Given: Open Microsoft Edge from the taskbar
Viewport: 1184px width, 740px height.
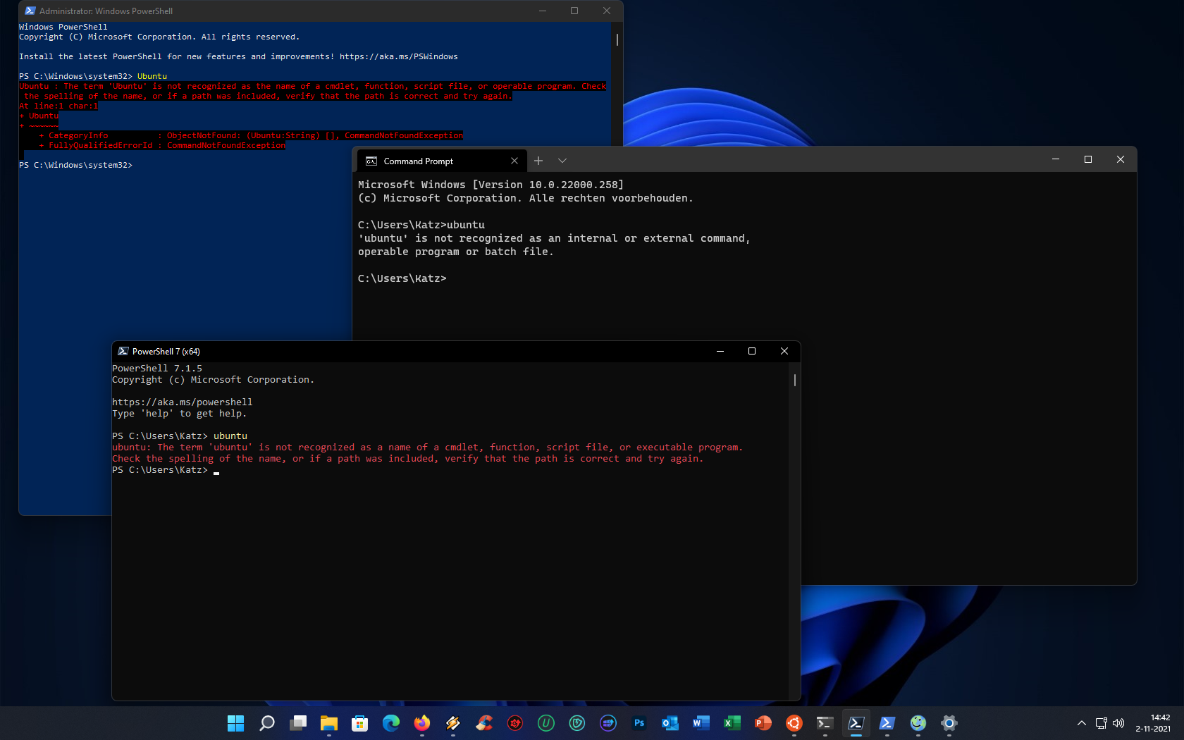Looking at the screenshot, I should [x=391, y=723].
